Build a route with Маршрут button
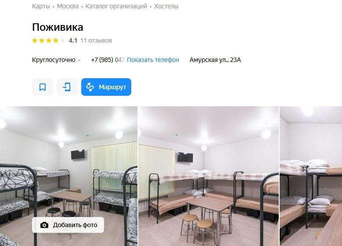The image size is (342, 246). click(x=106, y=87)
